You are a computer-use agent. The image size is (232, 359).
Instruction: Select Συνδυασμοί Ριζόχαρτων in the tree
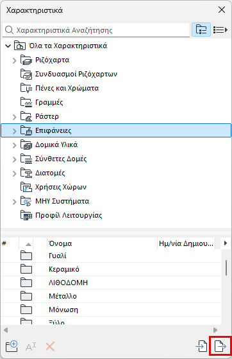[76, 74]
